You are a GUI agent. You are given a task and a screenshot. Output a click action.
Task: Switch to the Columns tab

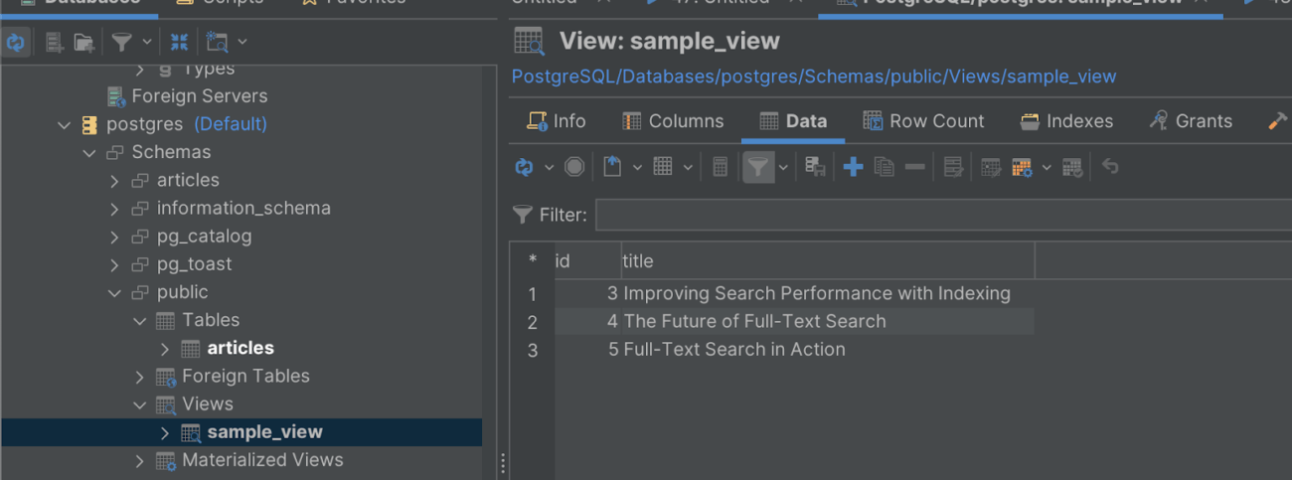point(673,121)
